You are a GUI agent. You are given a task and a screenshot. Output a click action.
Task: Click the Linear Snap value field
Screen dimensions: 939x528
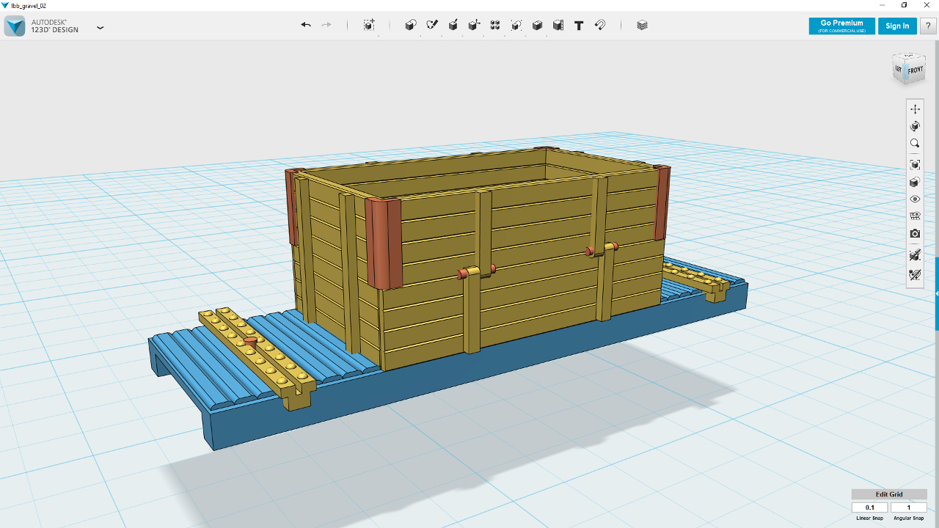[x=870, y=507]
